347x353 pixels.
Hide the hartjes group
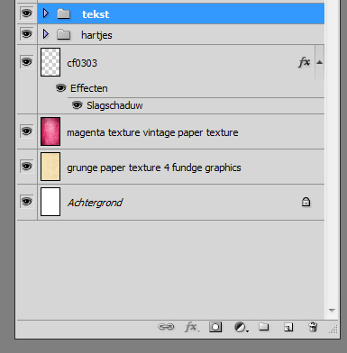[27, 34]
